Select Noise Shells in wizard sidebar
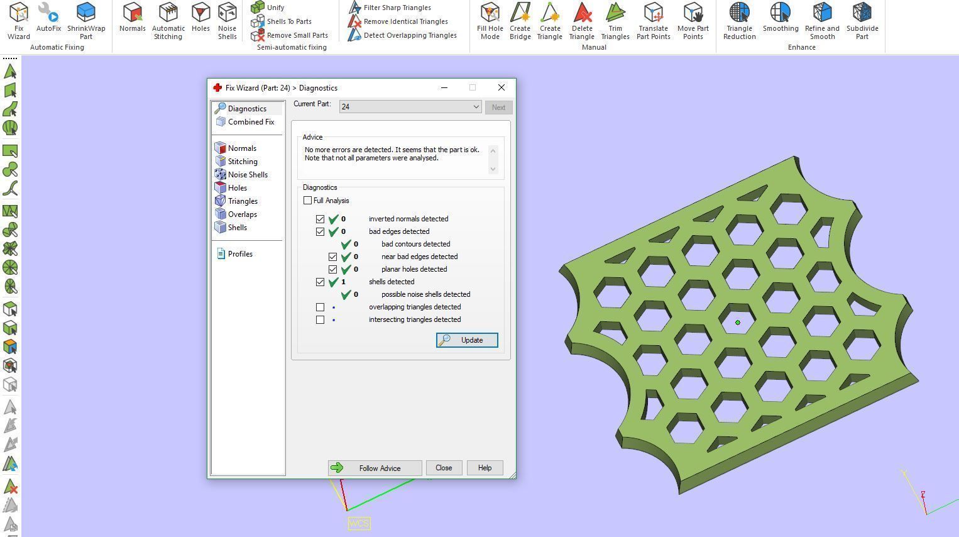Viewport: 959px width, 537px height. [x=247, y=175]
